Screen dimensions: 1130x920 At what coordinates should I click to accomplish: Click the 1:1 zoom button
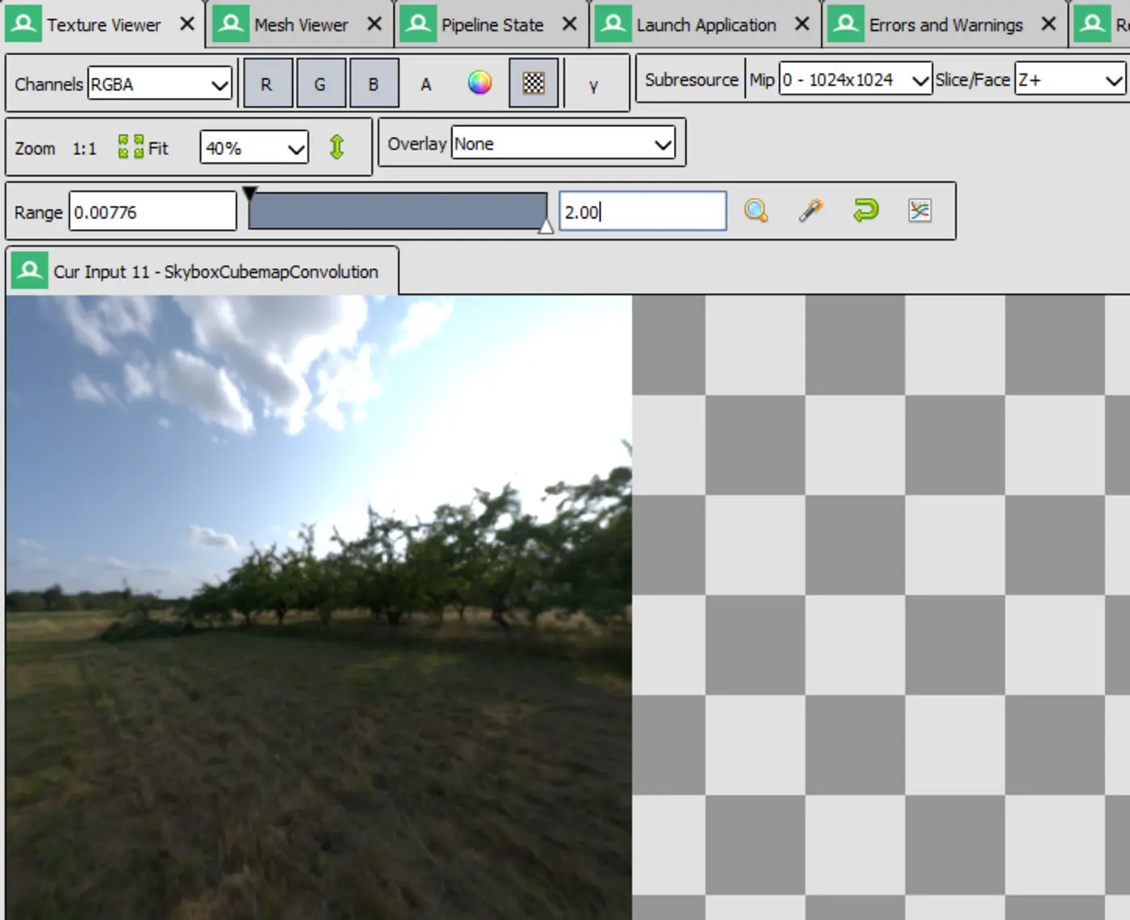(84, 147)
